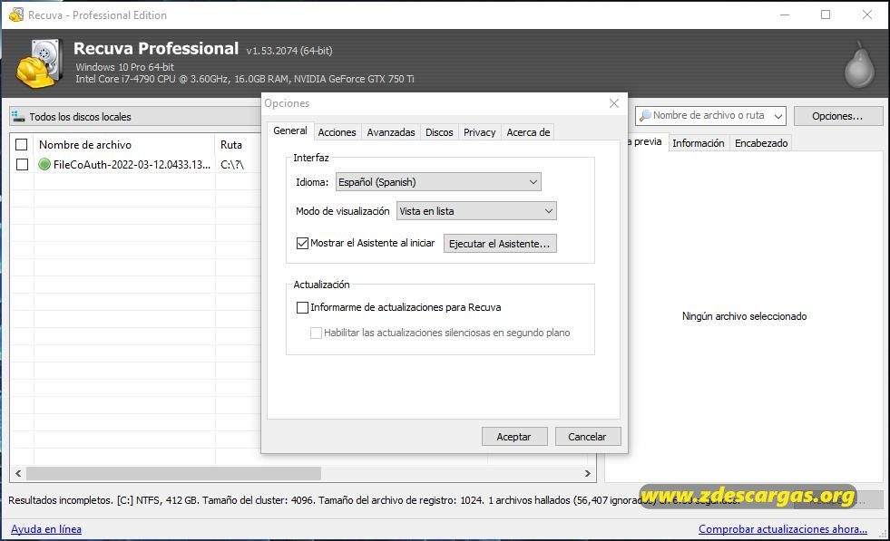The height and width of the screenshot is (541, 890).
Task: Click the green status dot of FileCoAuth file
Action: [x=44, y=164]
